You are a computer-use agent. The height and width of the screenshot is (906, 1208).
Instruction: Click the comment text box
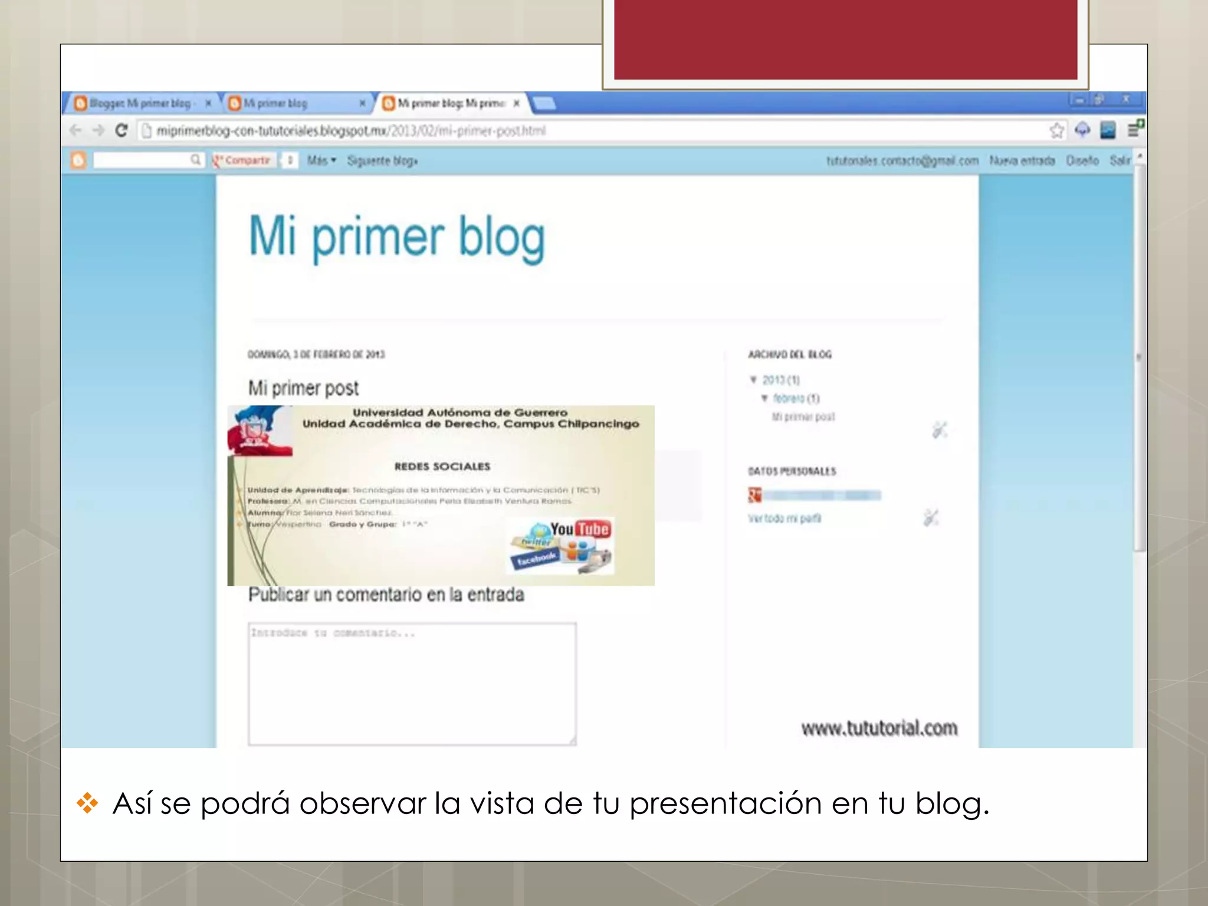412,684
